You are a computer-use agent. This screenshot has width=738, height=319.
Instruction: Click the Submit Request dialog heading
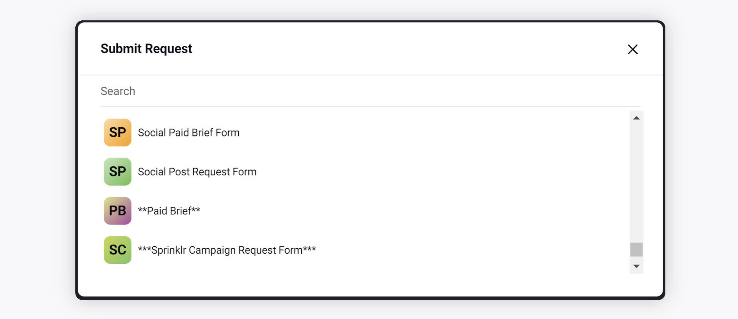[146, 49]
